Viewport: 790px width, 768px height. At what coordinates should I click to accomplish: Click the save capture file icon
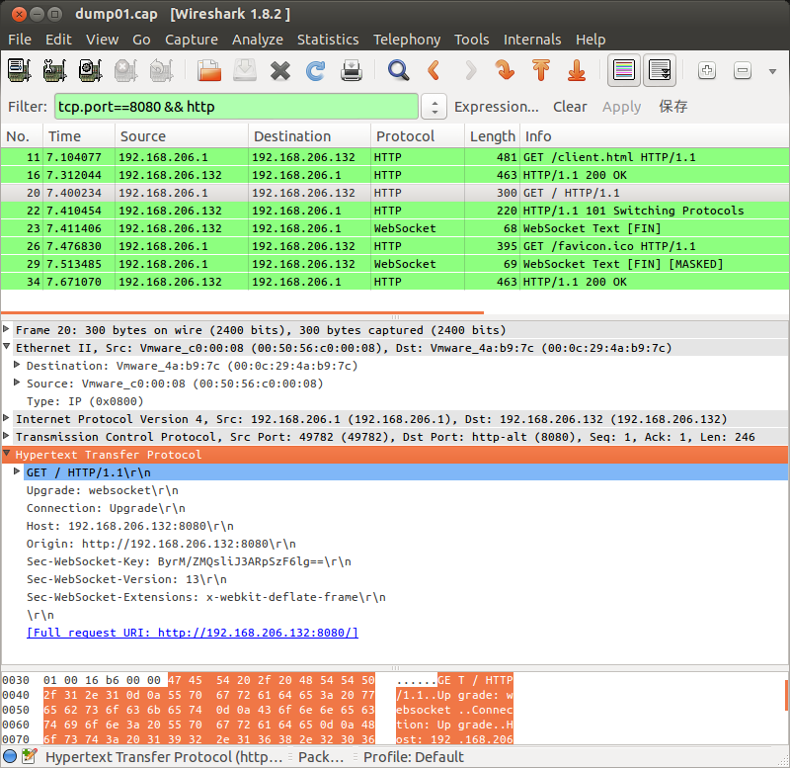coord(245,70)
